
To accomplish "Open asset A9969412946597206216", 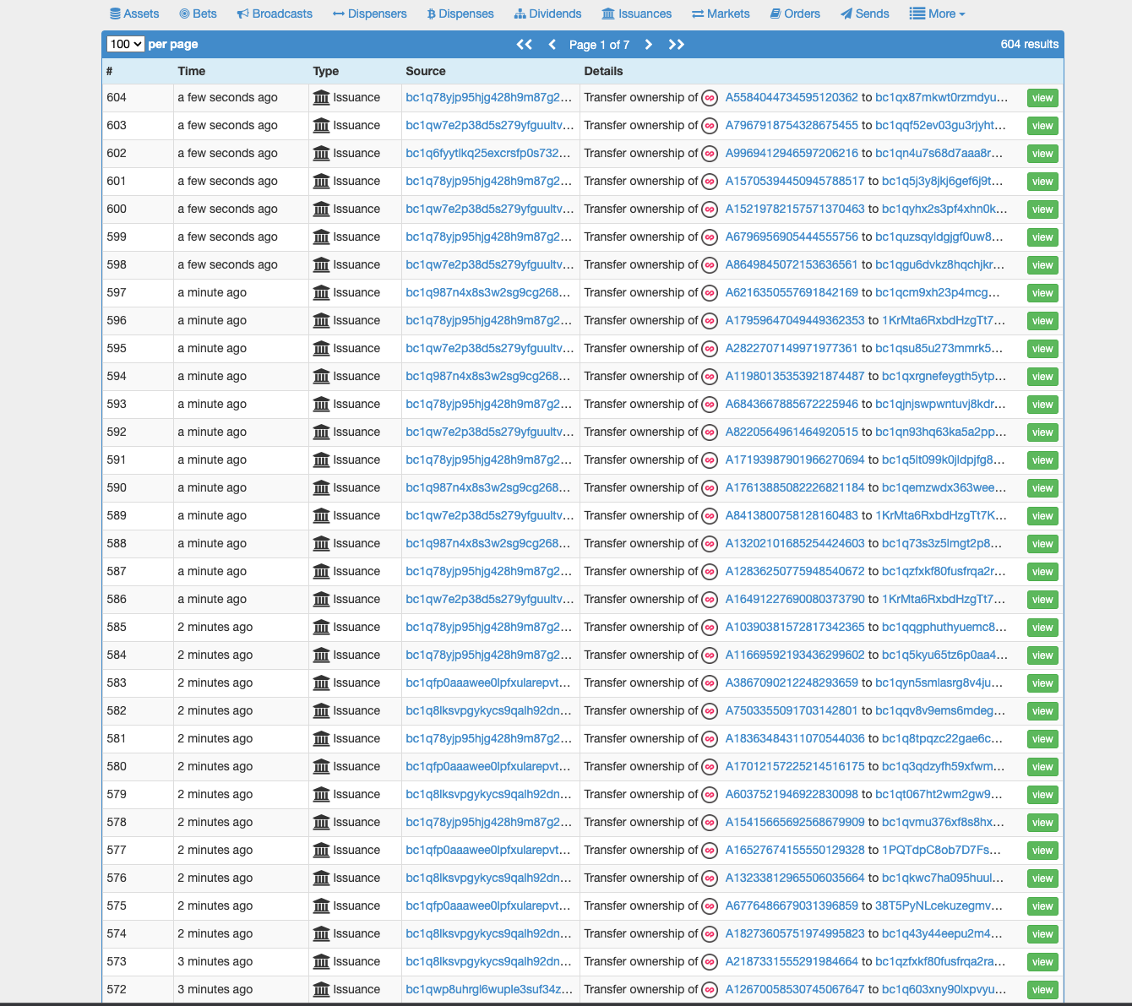I will point(792,153).
